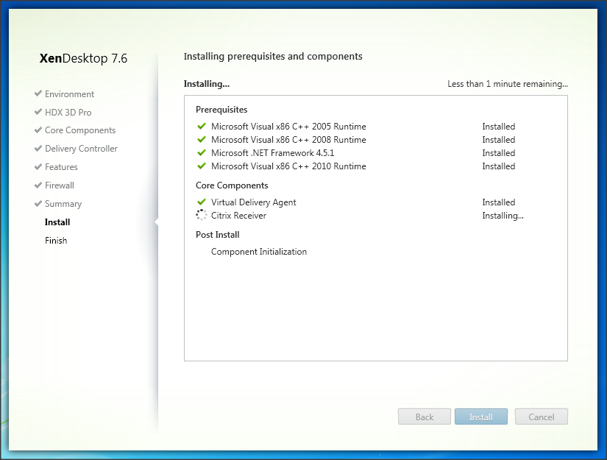
Task: Open the Features step in sidebar
Action: 61,167
